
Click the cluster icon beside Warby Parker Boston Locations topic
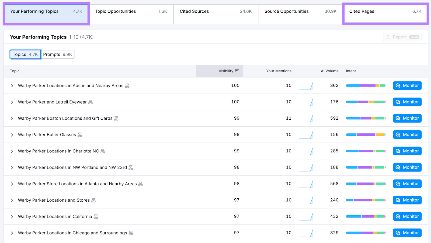click(x=116, y=118)
